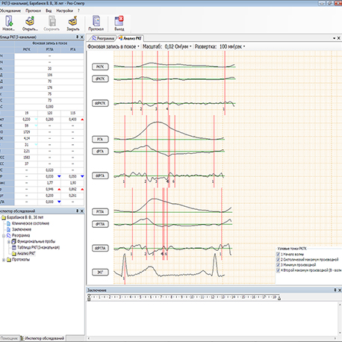The width and height of the screenshot is (342, 342).
Task: Select the Анализ РКГ tab
Action: [130, 38]
